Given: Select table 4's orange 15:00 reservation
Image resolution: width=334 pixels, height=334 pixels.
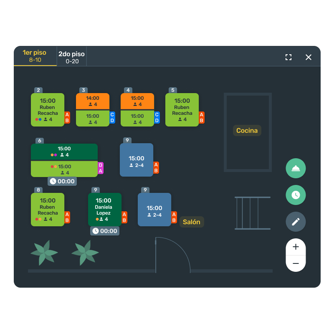Looking at the screenshot, I should point(137,101).
